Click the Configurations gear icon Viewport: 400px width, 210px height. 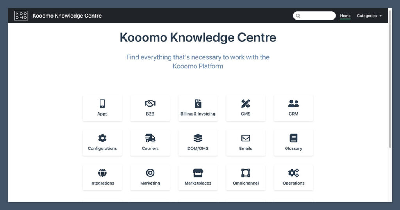point(102,138)
